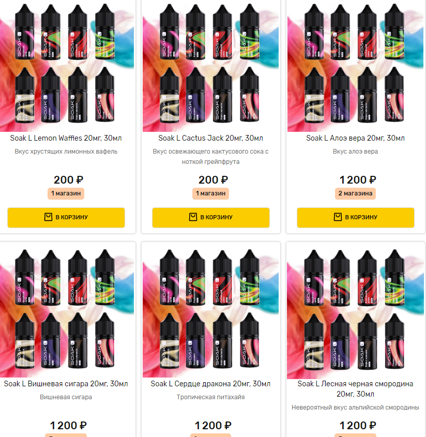The height and width of the screenshot is (437, 426).
Task: View Lemon Waffles product image
Action: [x=67, y=66]
